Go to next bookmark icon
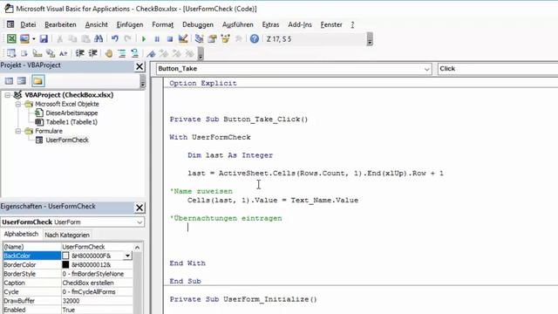 (164, 53)
